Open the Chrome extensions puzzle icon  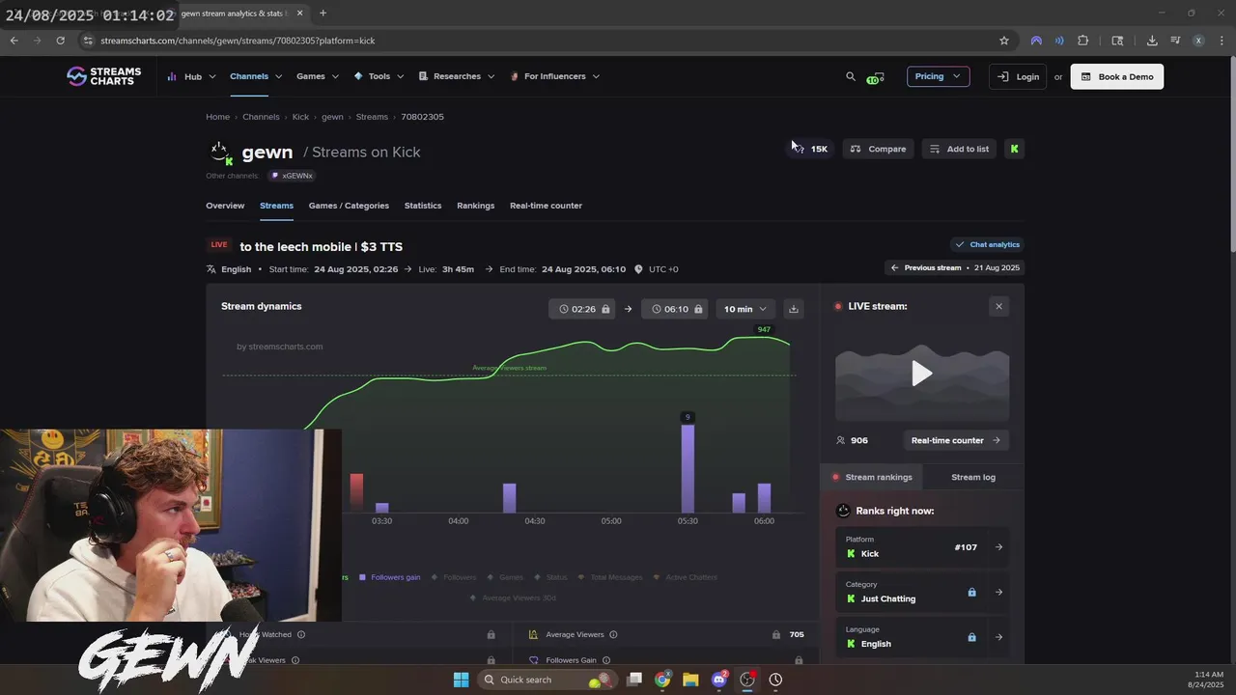point(1082,41)
